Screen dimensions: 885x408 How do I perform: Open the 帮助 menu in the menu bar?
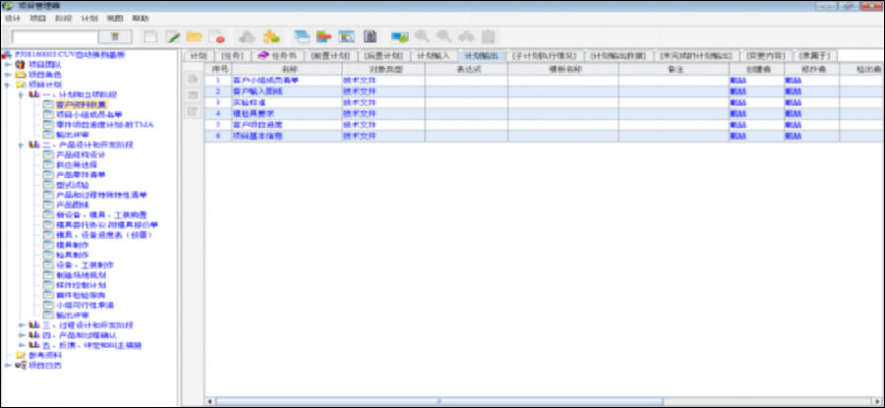coord(141,18)
